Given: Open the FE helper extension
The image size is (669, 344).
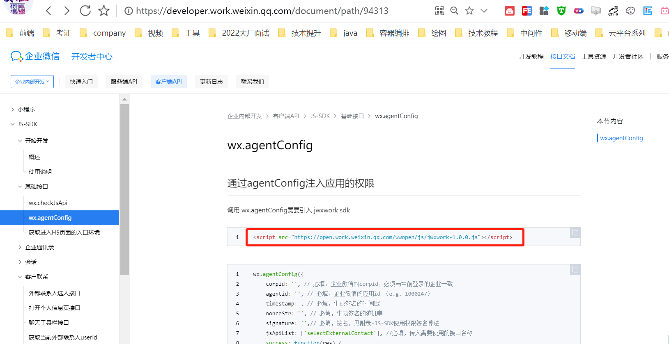Looking at the screenshot, I should click(527, 11).
